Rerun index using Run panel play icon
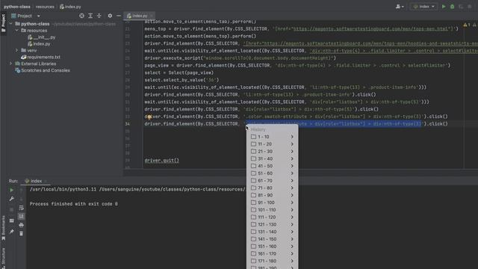The image size is (478, 269). tap(12, 190)
